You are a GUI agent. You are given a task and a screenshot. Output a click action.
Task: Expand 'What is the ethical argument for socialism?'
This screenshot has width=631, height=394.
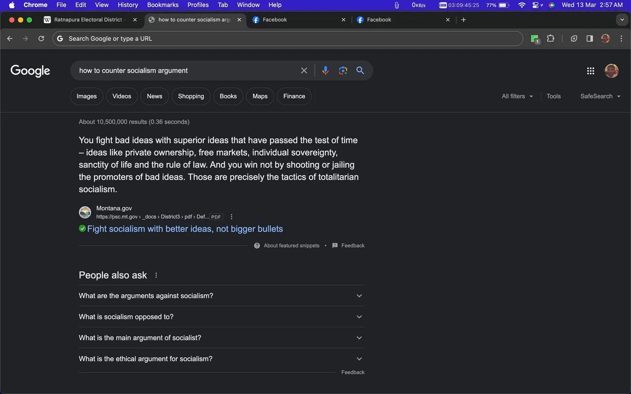click(x=221, y=359)
